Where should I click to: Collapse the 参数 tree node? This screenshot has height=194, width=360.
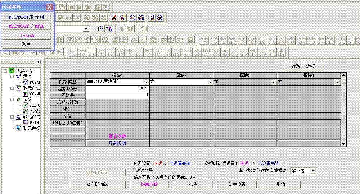point(12,100)
